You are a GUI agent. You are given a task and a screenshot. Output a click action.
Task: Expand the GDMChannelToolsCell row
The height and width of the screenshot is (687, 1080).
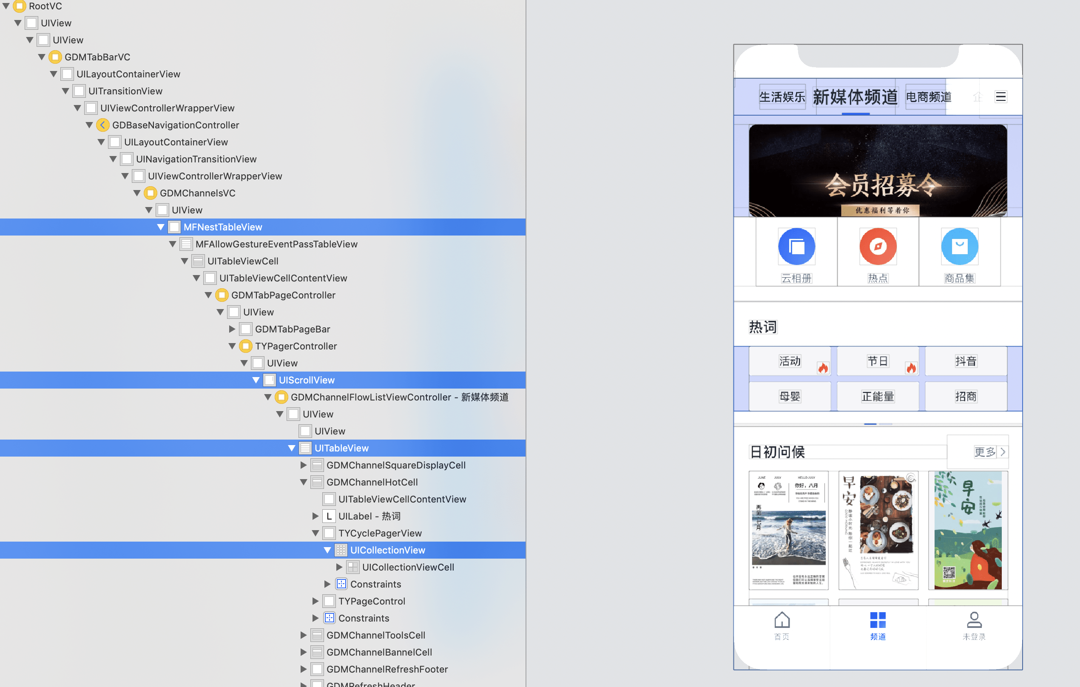(x=303, y=635)
